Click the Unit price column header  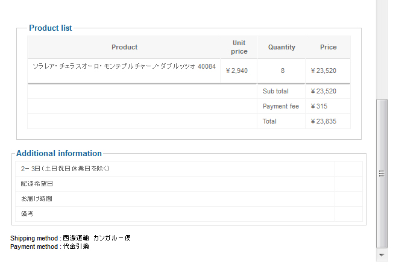[239, 47]
